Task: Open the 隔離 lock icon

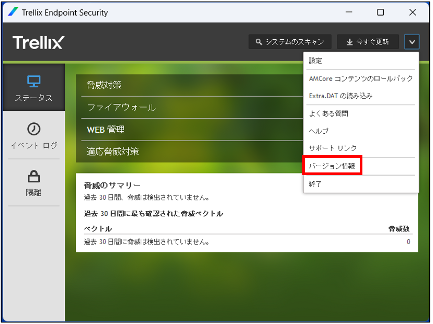Action: click(33, 176)
